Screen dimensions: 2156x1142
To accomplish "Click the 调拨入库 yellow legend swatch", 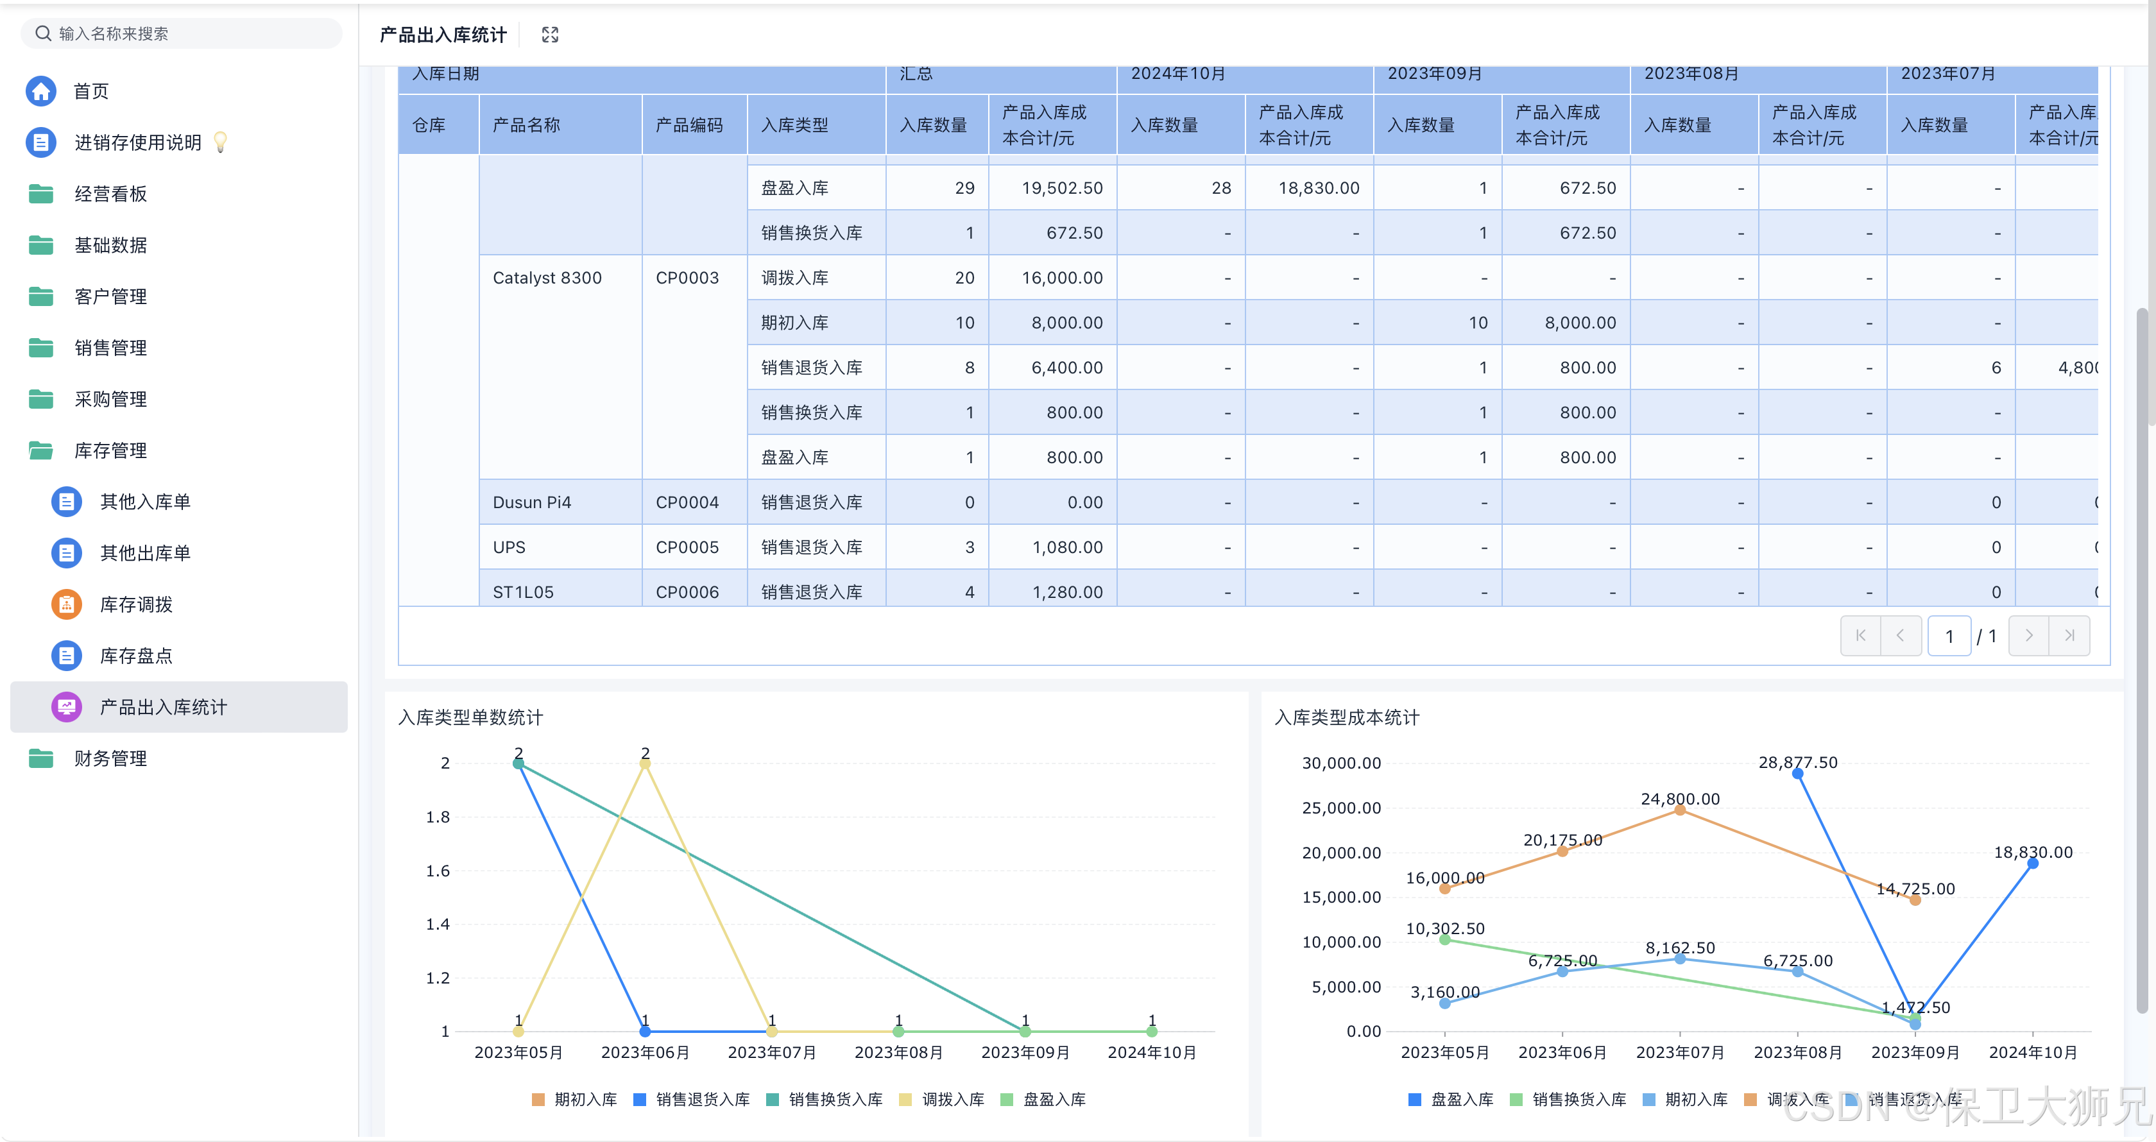I will point(905,1099).
